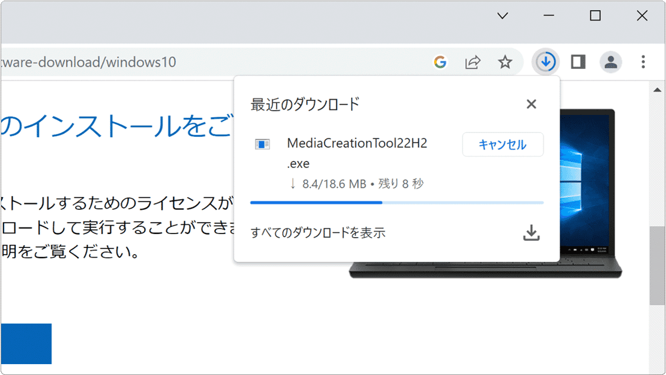Click the MediaCreationTool22H2.exe file name
Screen dimensions: 666x375
pos(357,153)
